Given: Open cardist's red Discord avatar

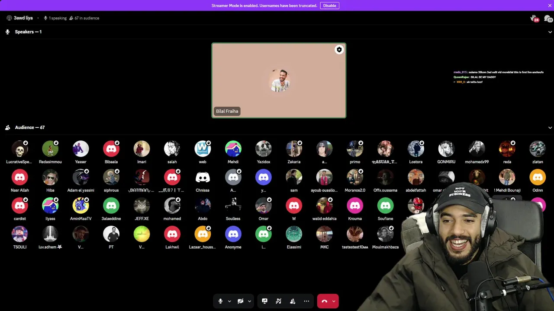Looking at the screenshot, I should point(19,206).
